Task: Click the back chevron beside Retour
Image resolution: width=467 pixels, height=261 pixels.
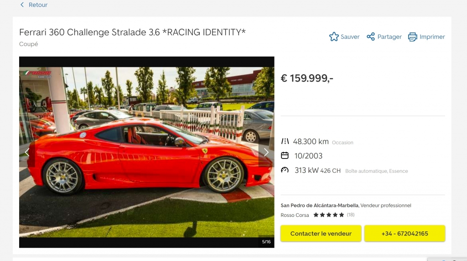Action: click(x=22, y=5)
